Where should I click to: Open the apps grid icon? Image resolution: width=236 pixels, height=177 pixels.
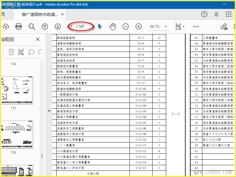[229, 14]
